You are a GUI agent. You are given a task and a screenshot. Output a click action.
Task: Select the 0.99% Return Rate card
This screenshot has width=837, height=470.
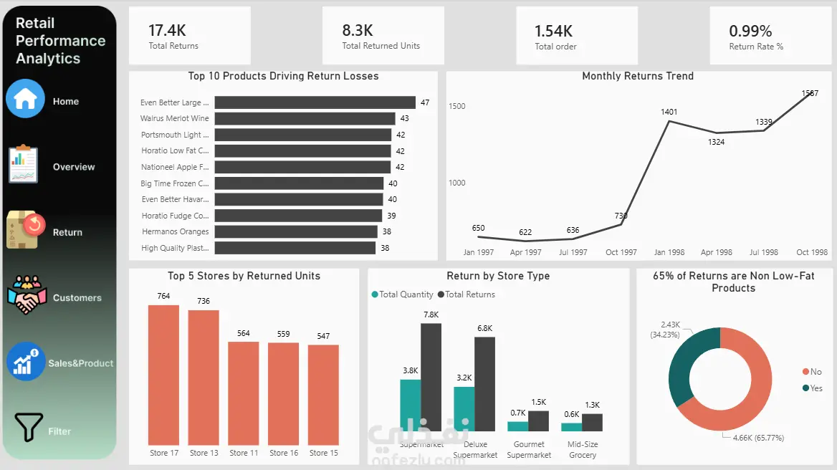(x=771, y=35)
